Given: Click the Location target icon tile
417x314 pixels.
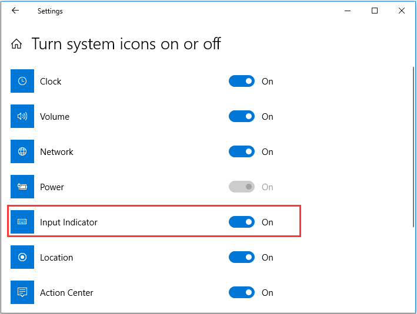Looking at the screenshot, I should pyautogui.click(x=22, y=257).
